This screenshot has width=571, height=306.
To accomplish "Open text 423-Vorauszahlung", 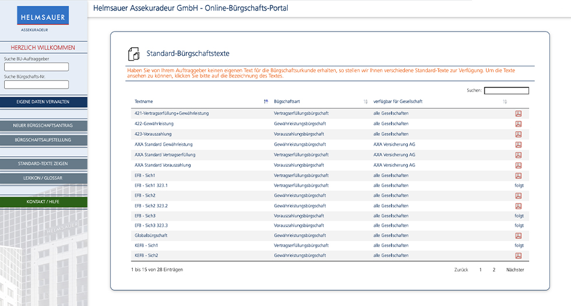I will coord(153,134).
